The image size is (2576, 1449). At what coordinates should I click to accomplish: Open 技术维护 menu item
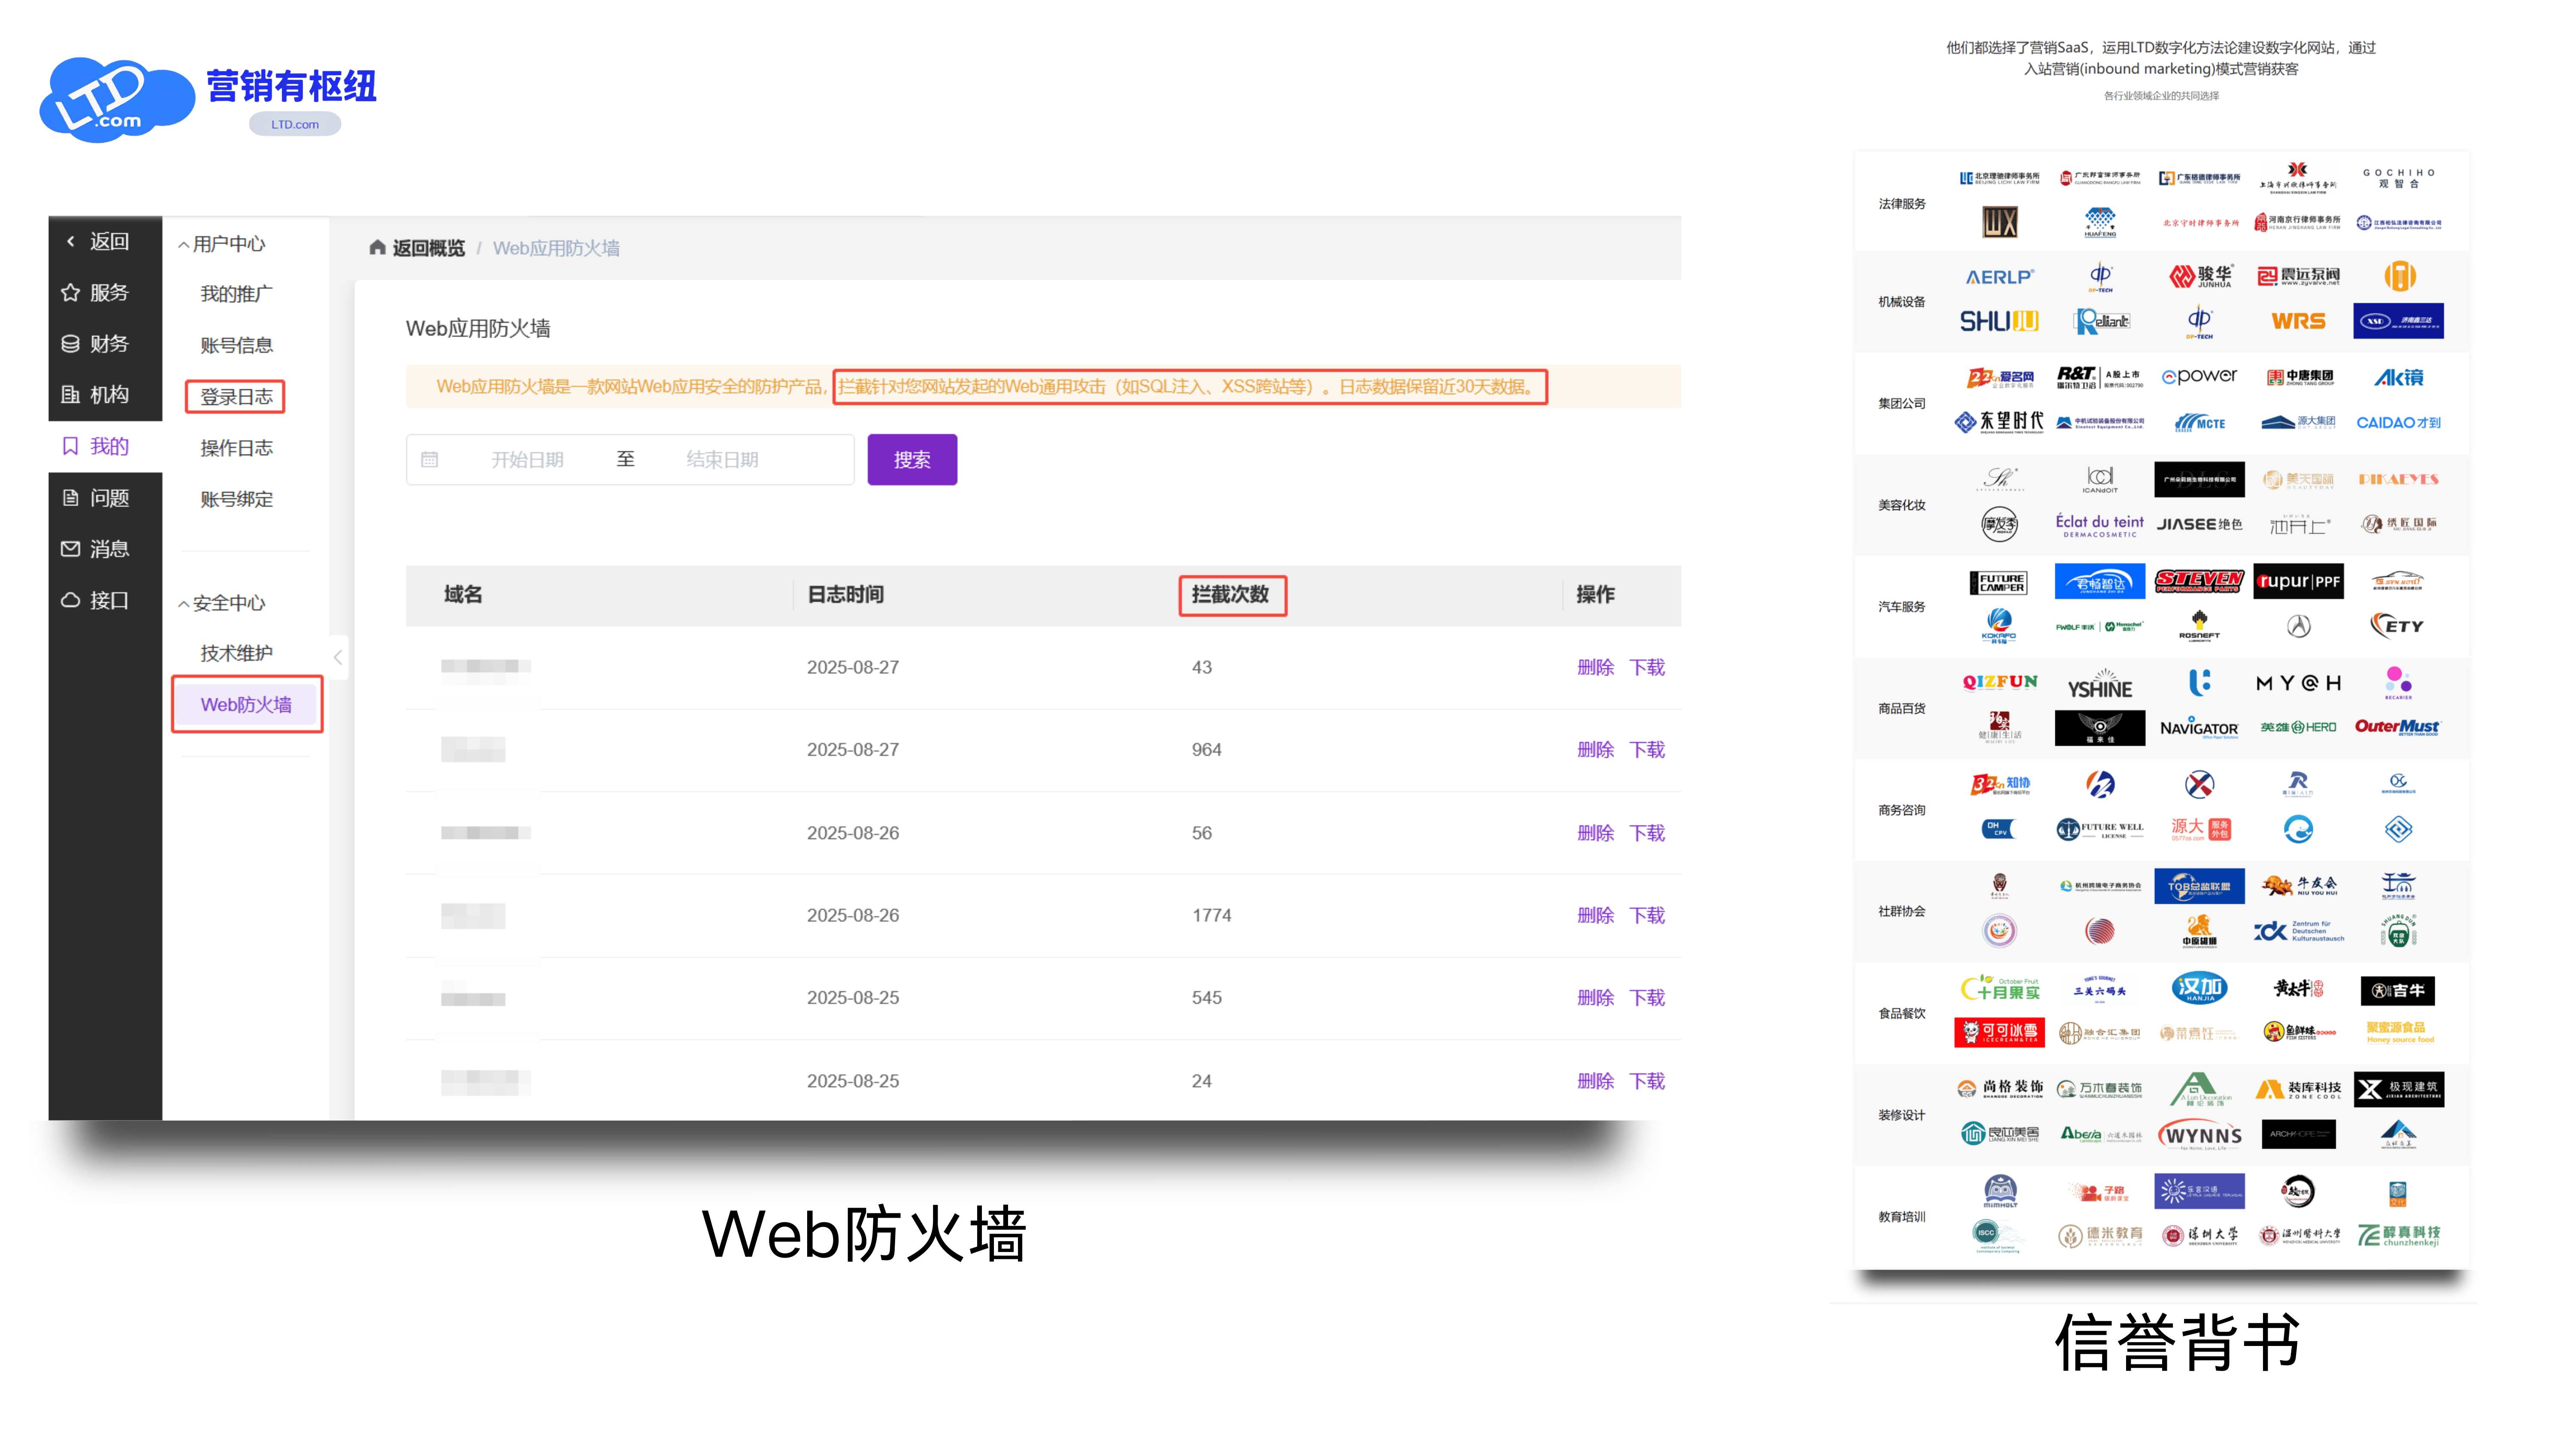tap(236, 653)
